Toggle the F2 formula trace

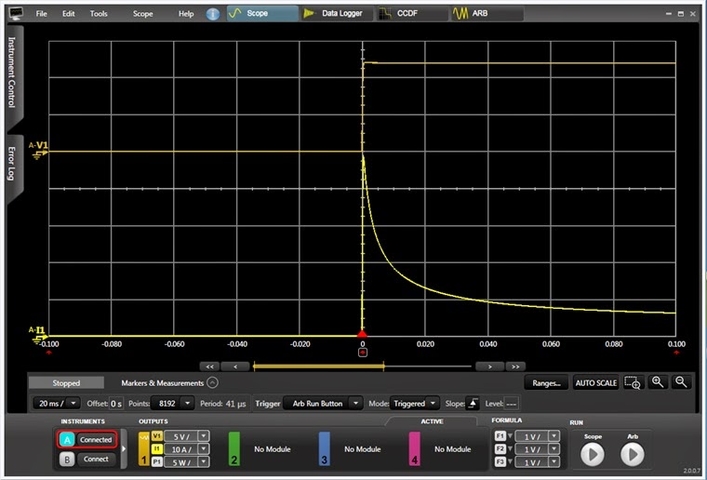pos(500,449)
